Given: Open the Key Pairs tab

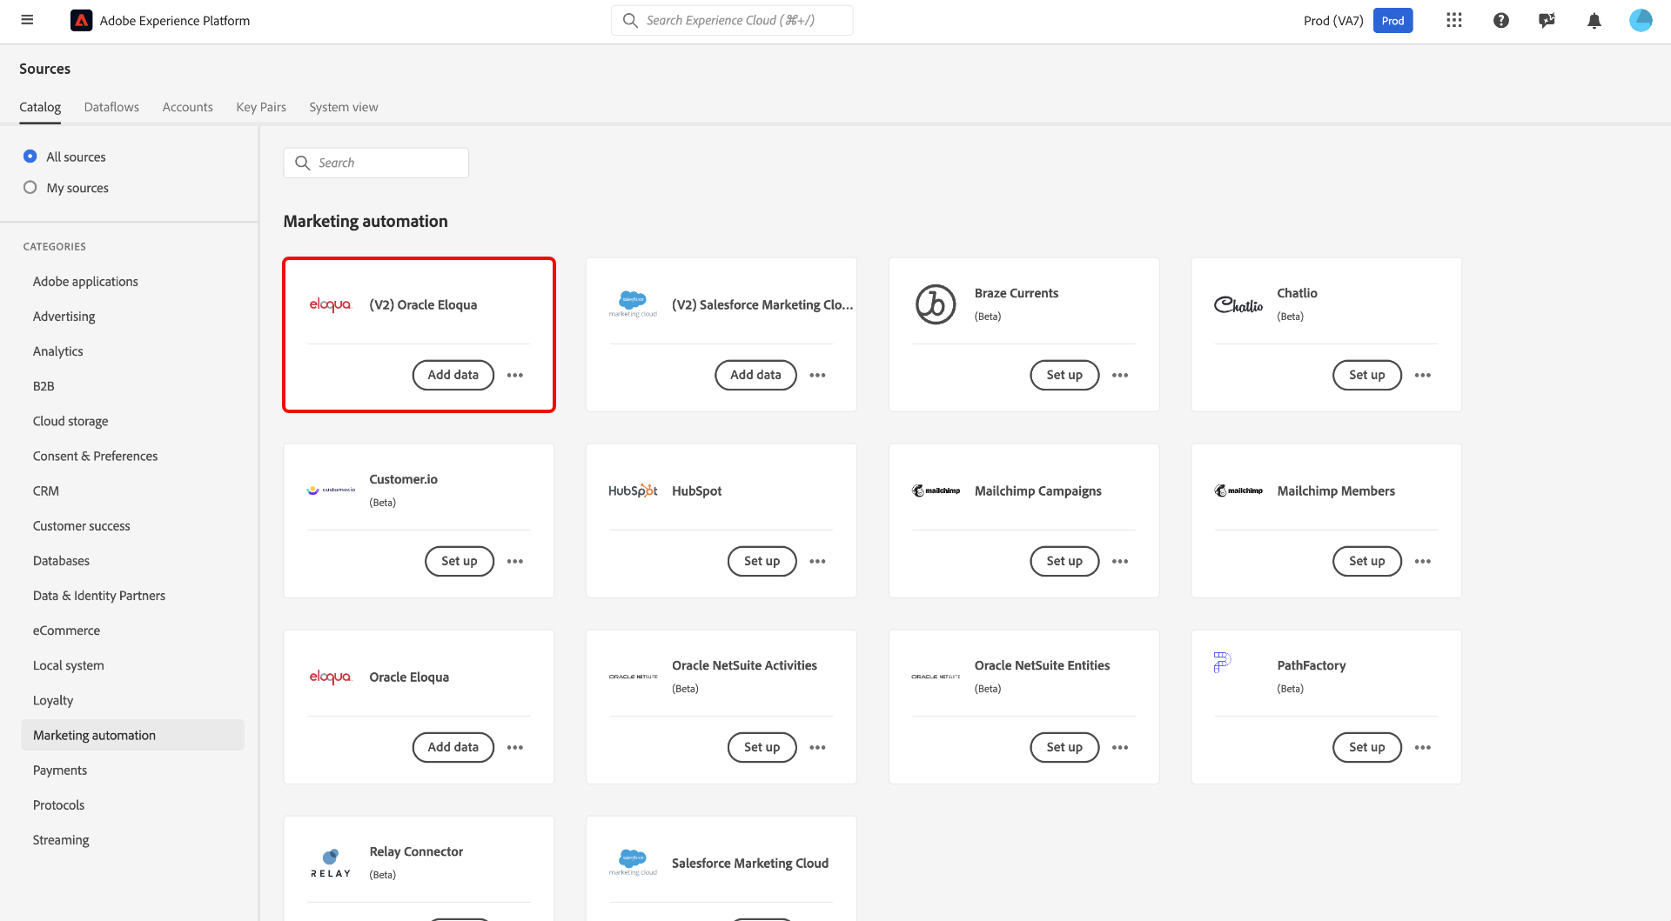Looking at the screenshot, I should tap(261, 107).
